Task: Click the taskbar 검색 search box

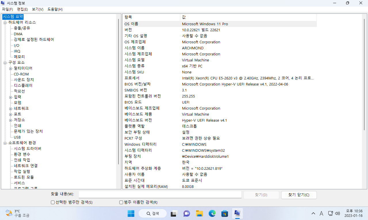Action: [x=153, y=213]
